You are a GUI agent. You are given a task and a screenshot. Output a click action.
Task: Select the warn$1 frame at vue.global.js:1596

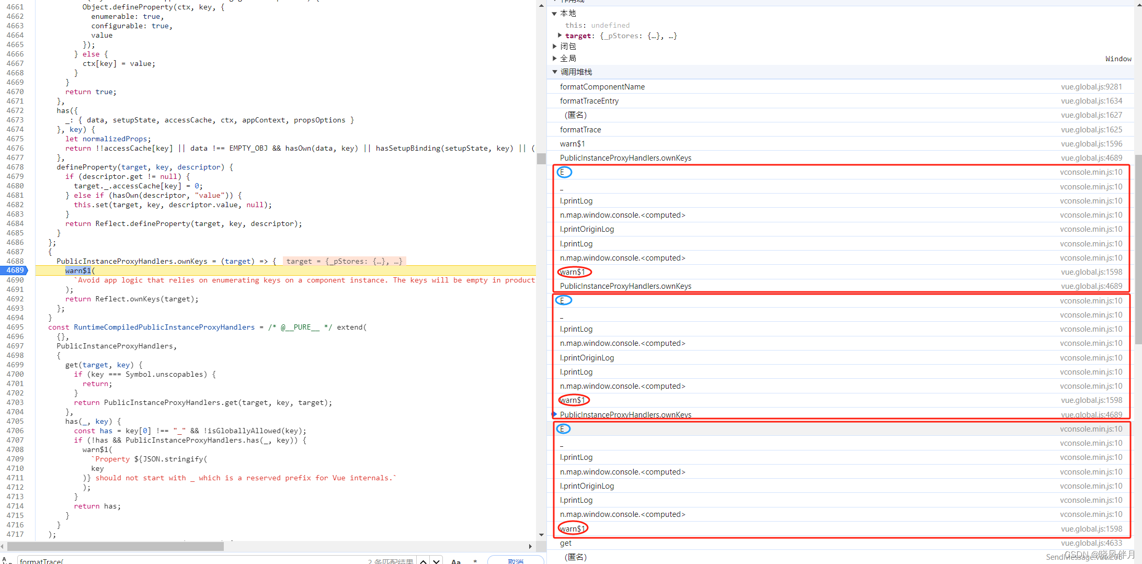(840, 144)
